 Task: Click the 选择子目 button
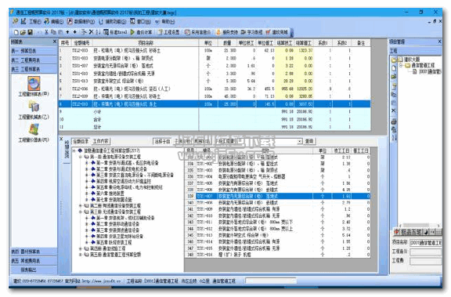(x=163, y=141)
